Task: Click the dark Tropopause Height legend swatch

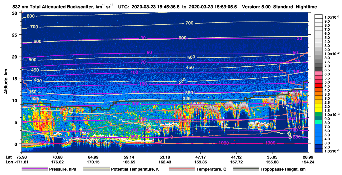Action: click(246, 169)
